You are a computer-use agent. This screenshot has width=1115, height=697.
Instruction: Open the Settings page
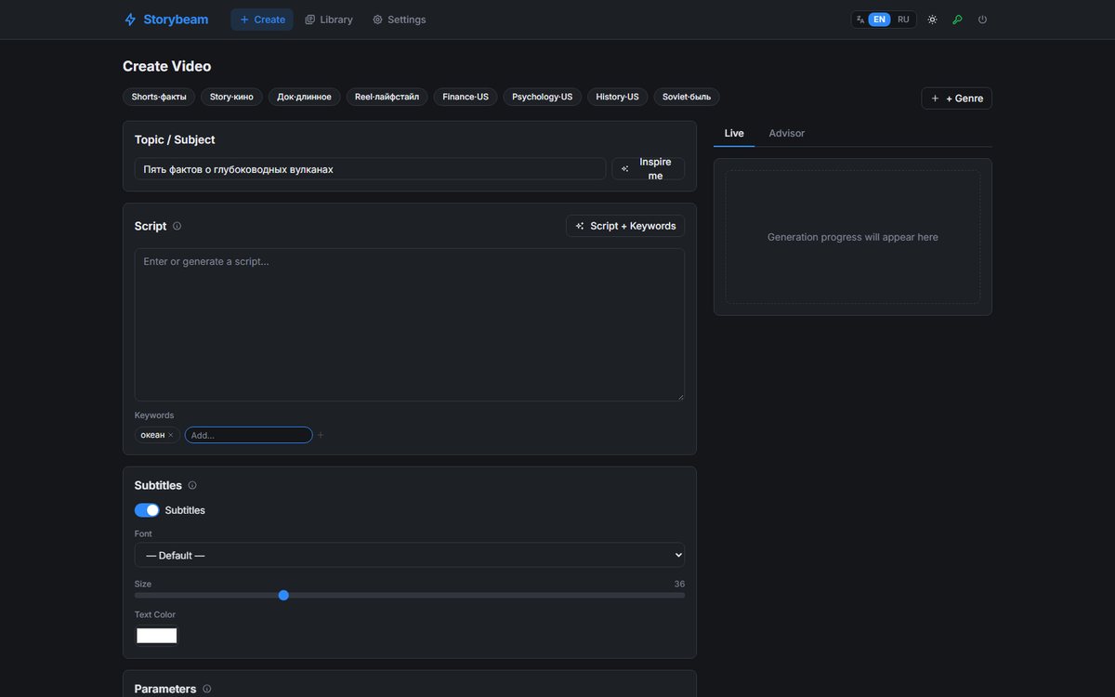400,20
